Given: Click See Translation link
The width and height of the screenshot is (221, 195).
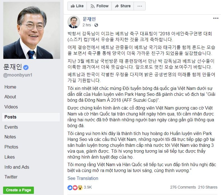Looking at the screenshot, I should tap(83, 178).
